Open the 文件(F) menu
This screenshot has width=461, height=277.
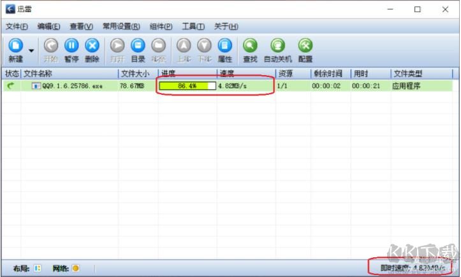pos(17,27)
